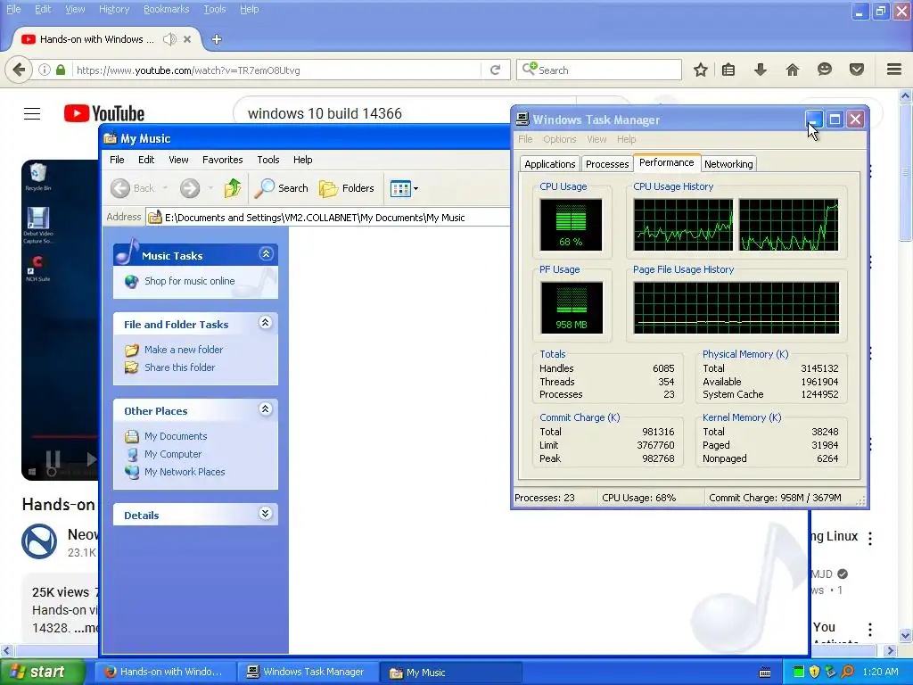Switch to Networking tab in Task Manager
This screenshot has height=685, width=913.
point(728,164)
